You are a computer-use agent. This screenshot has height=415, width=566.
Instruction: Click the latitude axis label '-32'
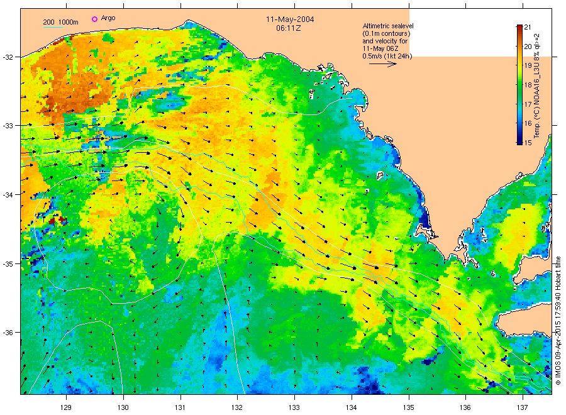(x=8, y=57)
